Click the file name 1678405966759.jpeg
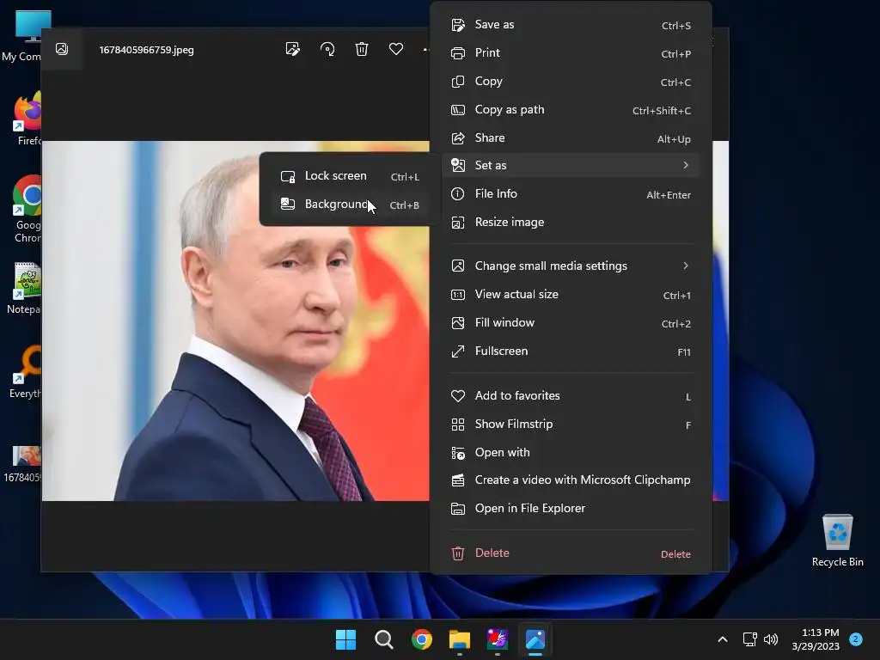This screenshot has width=880, height=660. coord(146,50)
